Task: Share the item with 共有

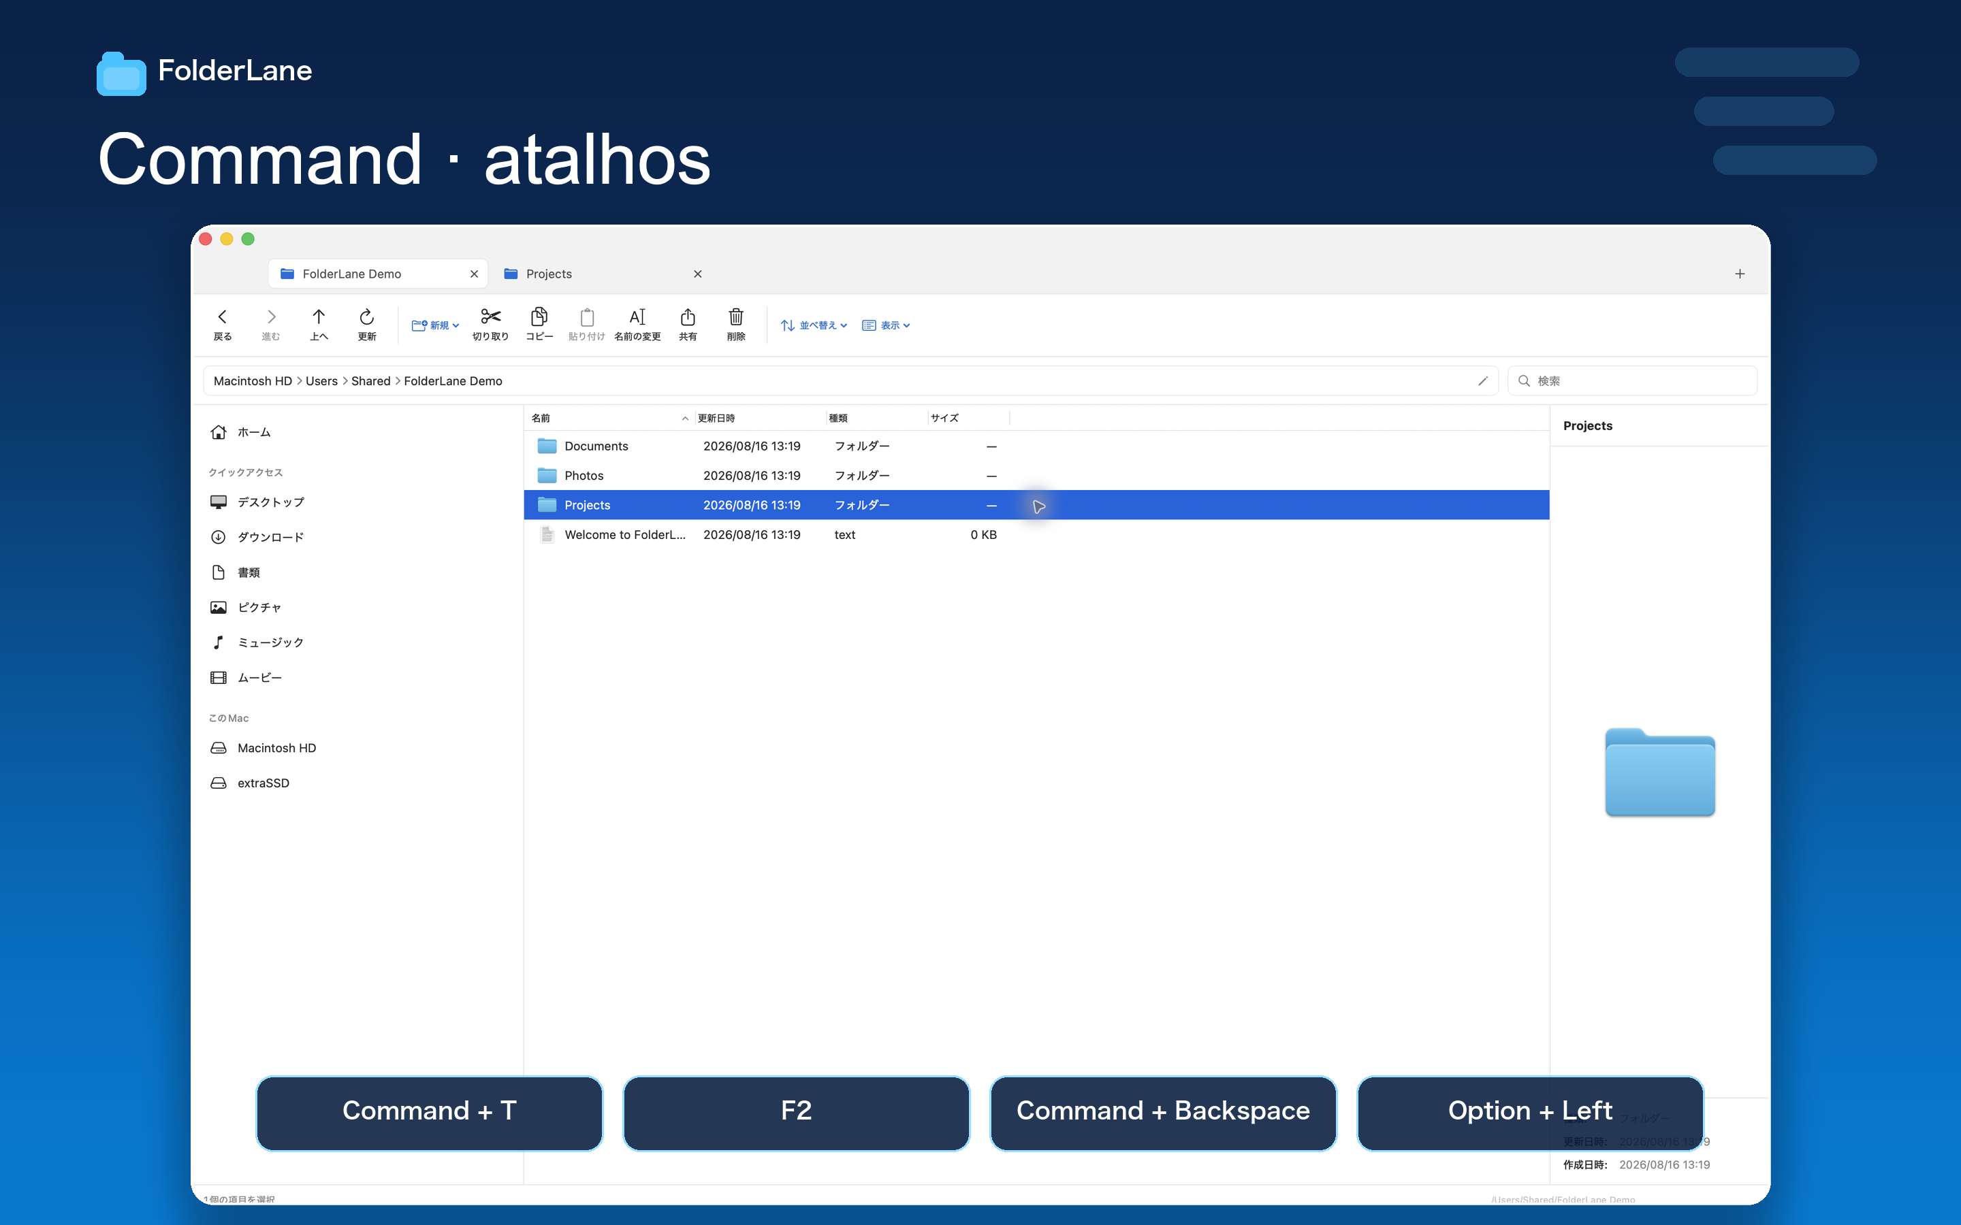Action: click(688, 324)
